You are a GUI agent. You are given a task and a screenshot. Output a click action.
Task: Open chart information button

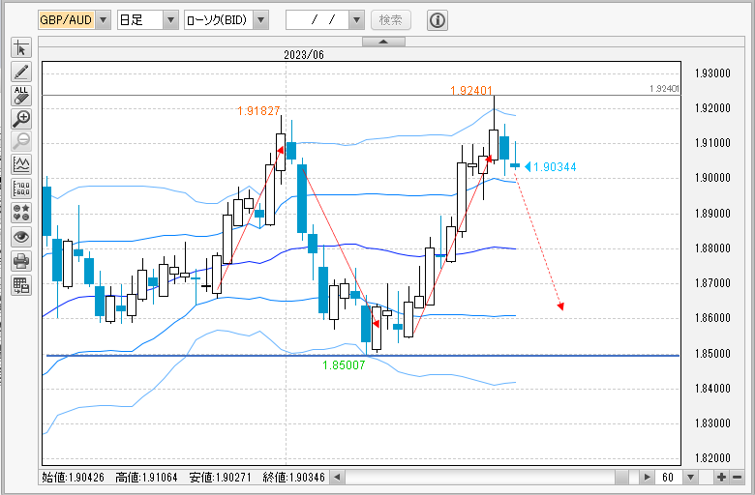(438, 20)
